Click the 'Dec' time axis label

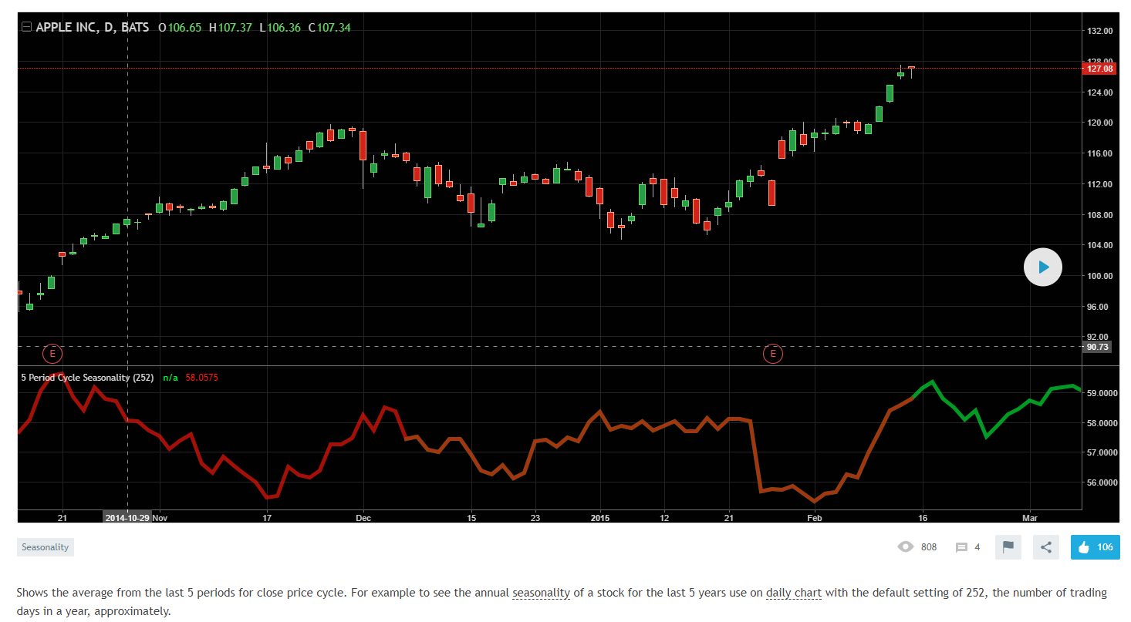(x=363, y=518)
